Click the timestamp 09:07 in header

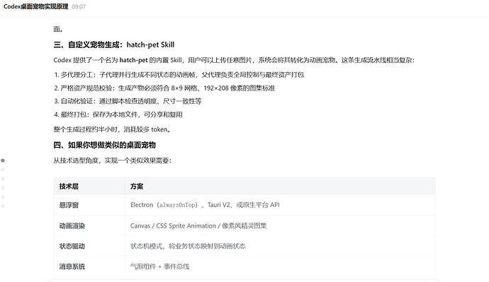coord(79,7)
